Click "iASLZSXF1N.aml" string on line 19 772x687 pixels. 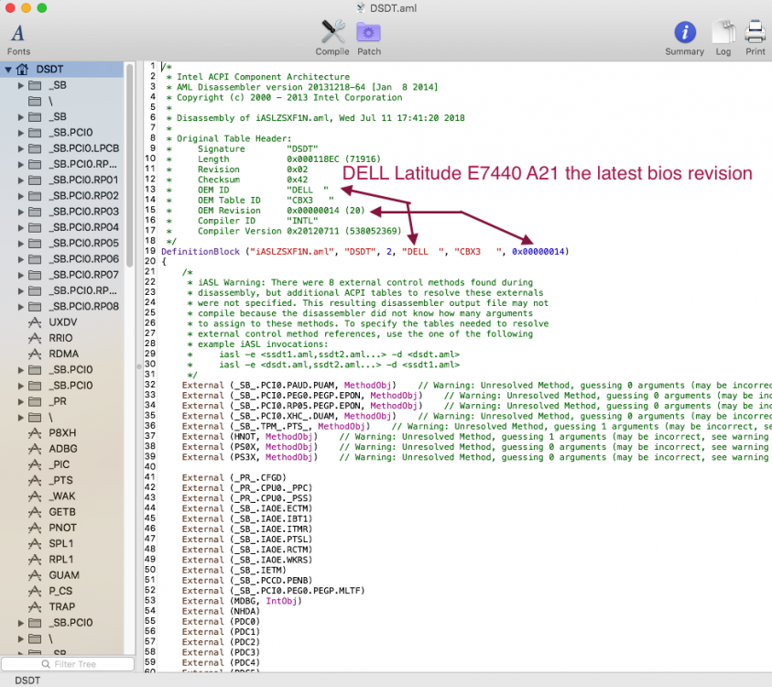292,252
